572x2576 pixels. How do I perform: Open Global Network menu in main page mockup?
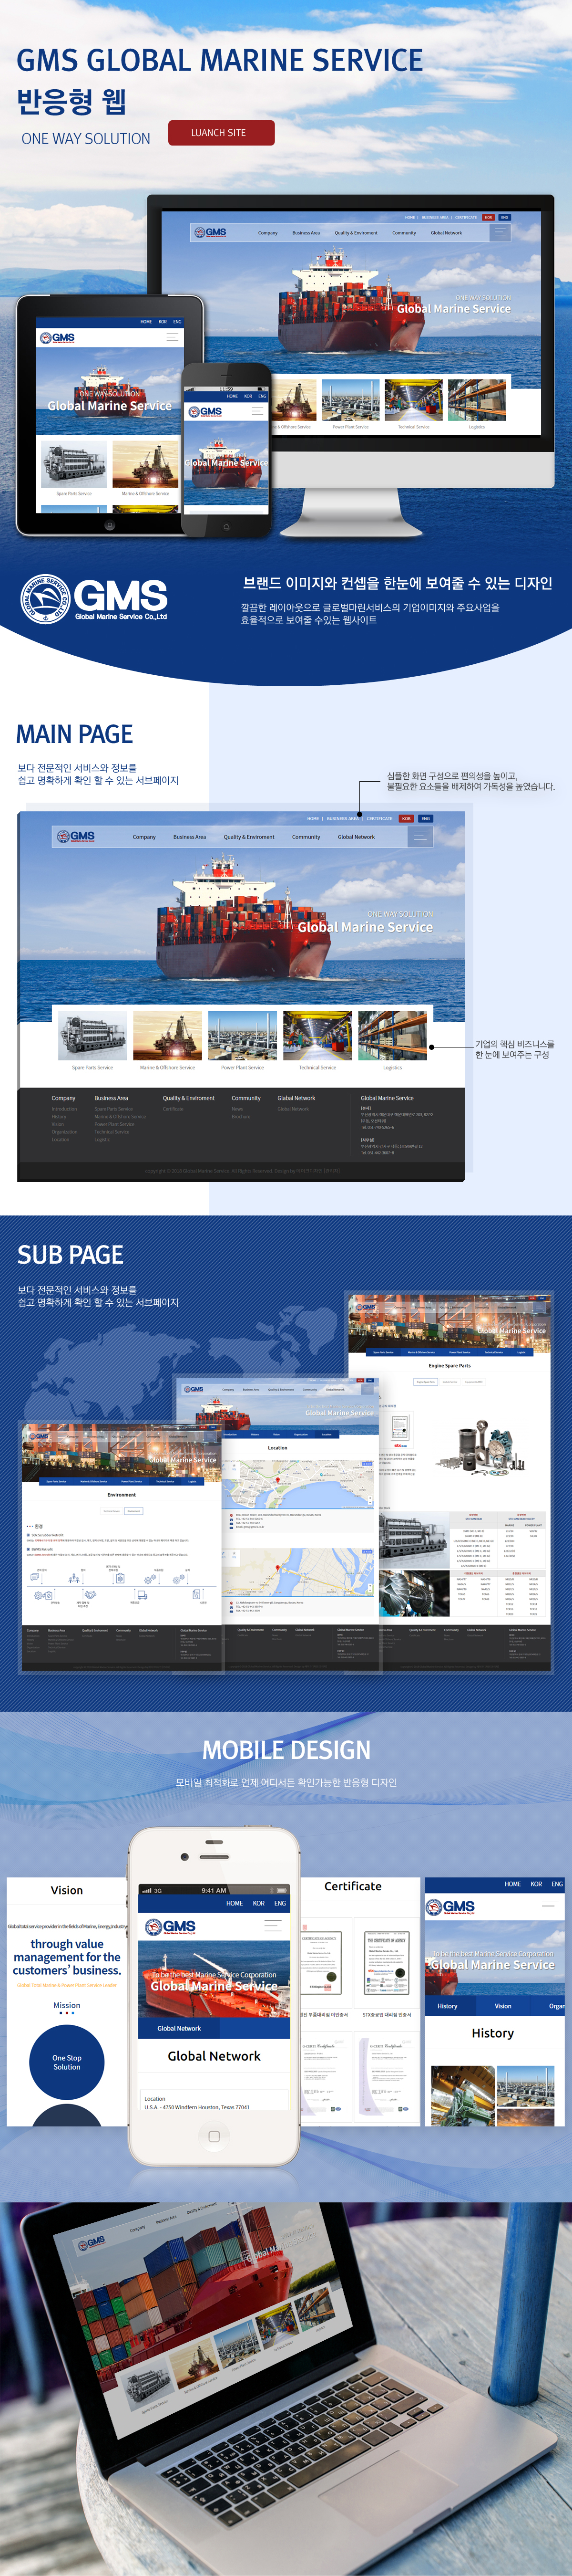(x=357, y=837)
